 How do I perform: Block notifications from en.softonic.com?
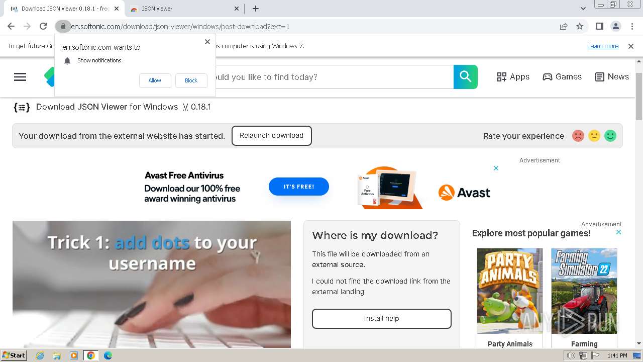coord(191,80)
